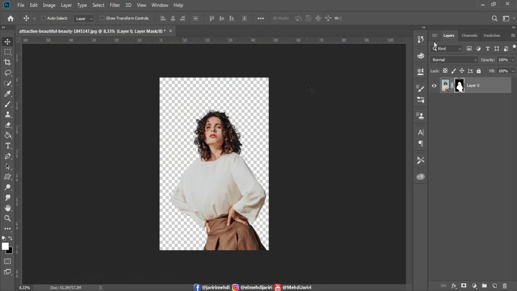Image resolution: width=517 pixels, height=291 pixels.
Task: Open the blend mode Normal dropdown
Action: [454, 60]
